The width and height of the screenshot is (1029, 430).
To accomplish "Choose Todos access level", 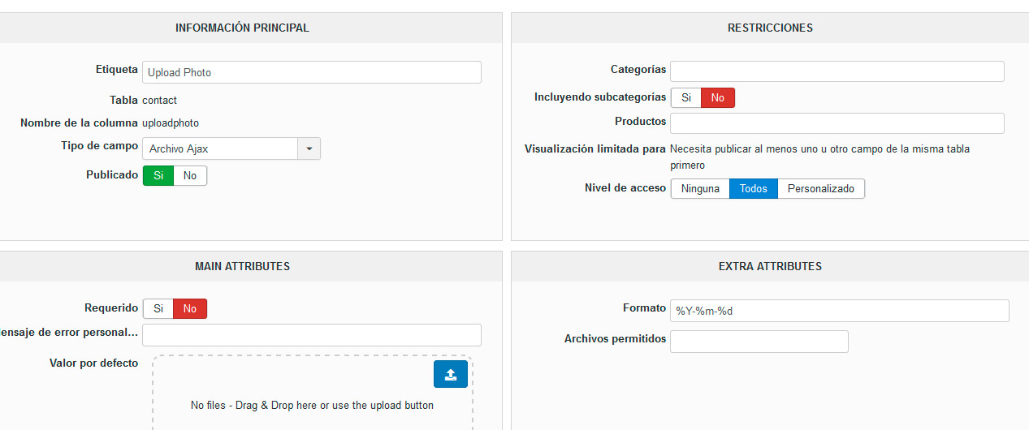I will 754,188.
